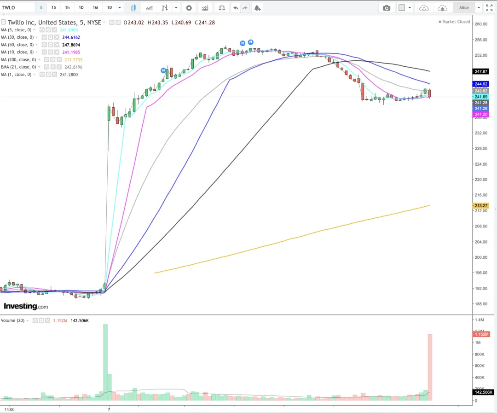The width and height of the screenshot is (497, 413).
Task: Expand chart style dropdown arrow
Action: coord(176,8)
